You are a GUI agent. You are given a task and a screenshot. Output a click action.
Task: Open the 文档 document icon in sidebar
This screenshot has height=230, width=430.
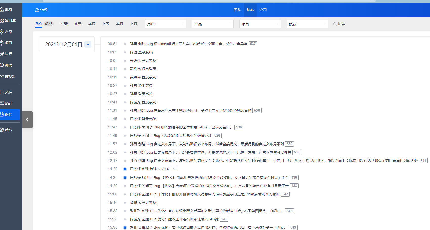tap(2, 92)
